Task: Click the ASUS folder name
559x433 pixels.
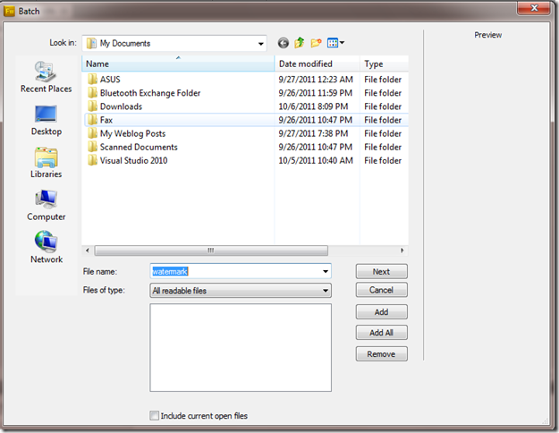Action: click(110, 80)
